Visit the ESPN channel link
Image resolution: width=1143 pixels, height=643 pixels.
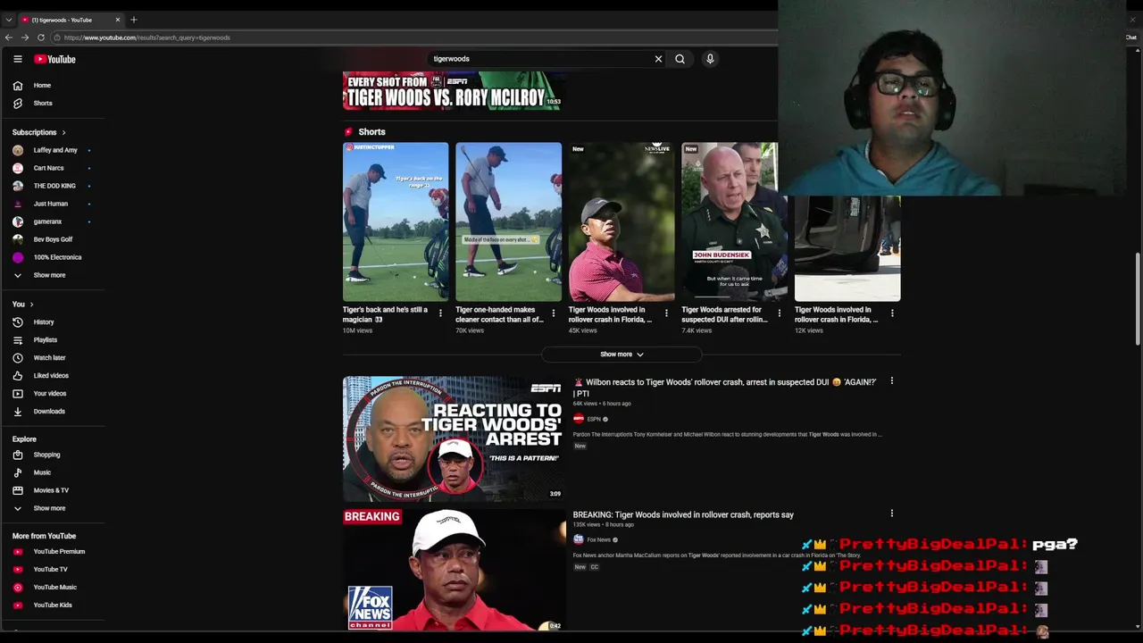594,419
